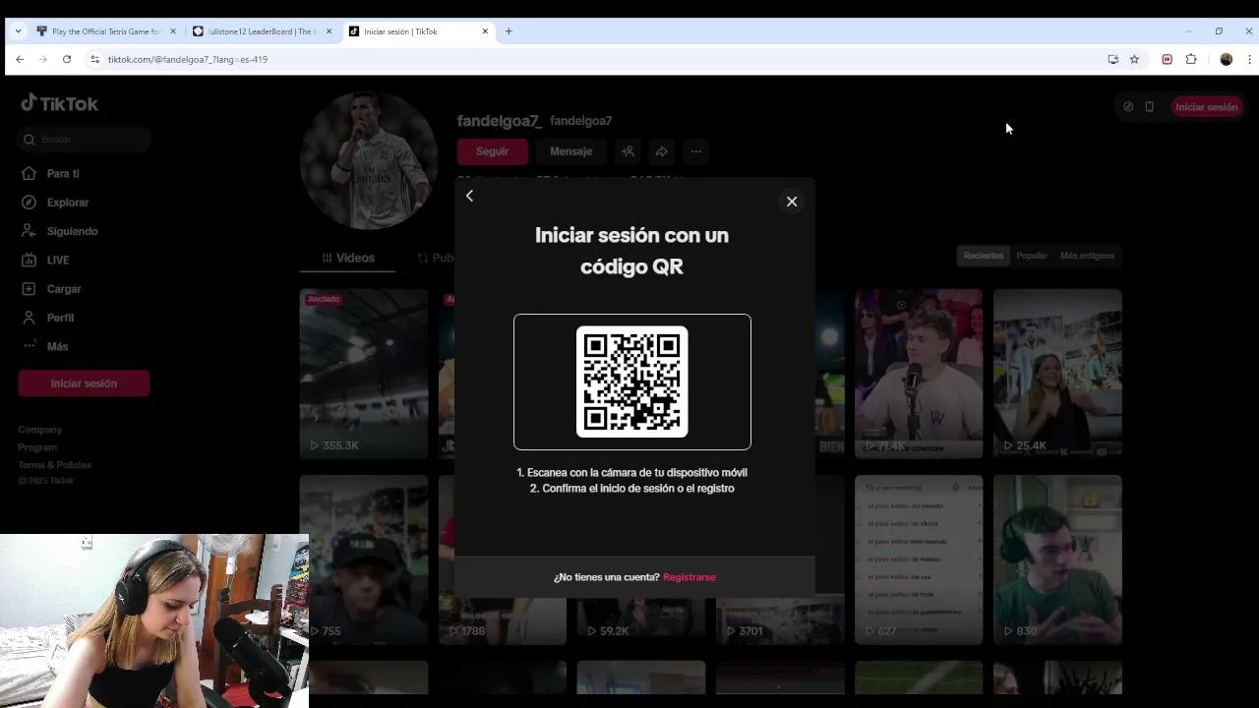Open Explorar in sidebar
The width and height of the screenshot is (1259, 708).
coord(67,203)
